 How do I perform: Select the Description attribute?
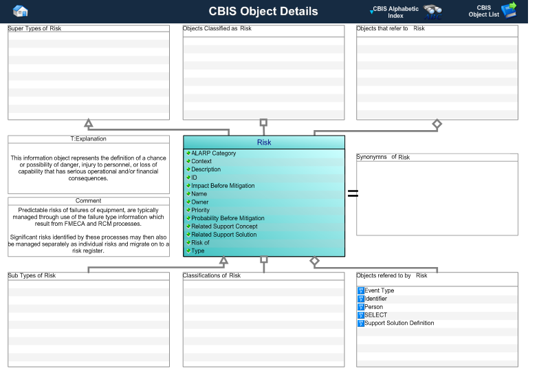[206, 169]
